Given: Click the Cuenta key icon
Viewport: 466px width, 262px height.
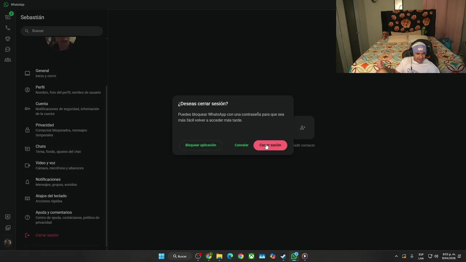Looking at the screenshot, I should click(27, 108).
